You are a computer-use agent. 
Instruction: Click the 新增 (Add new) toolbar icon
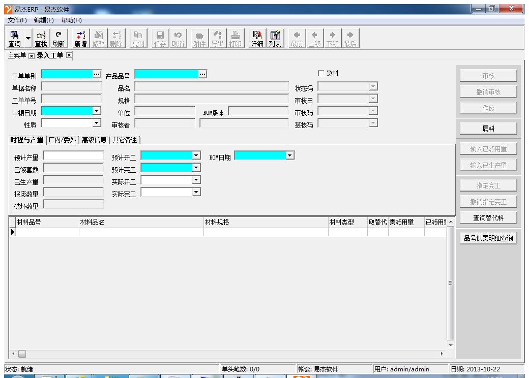point(81,39)
